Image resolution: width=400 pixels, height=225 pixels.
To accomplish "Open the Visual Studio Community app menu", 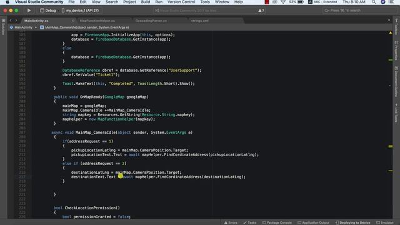I will [x=39, y=2].
